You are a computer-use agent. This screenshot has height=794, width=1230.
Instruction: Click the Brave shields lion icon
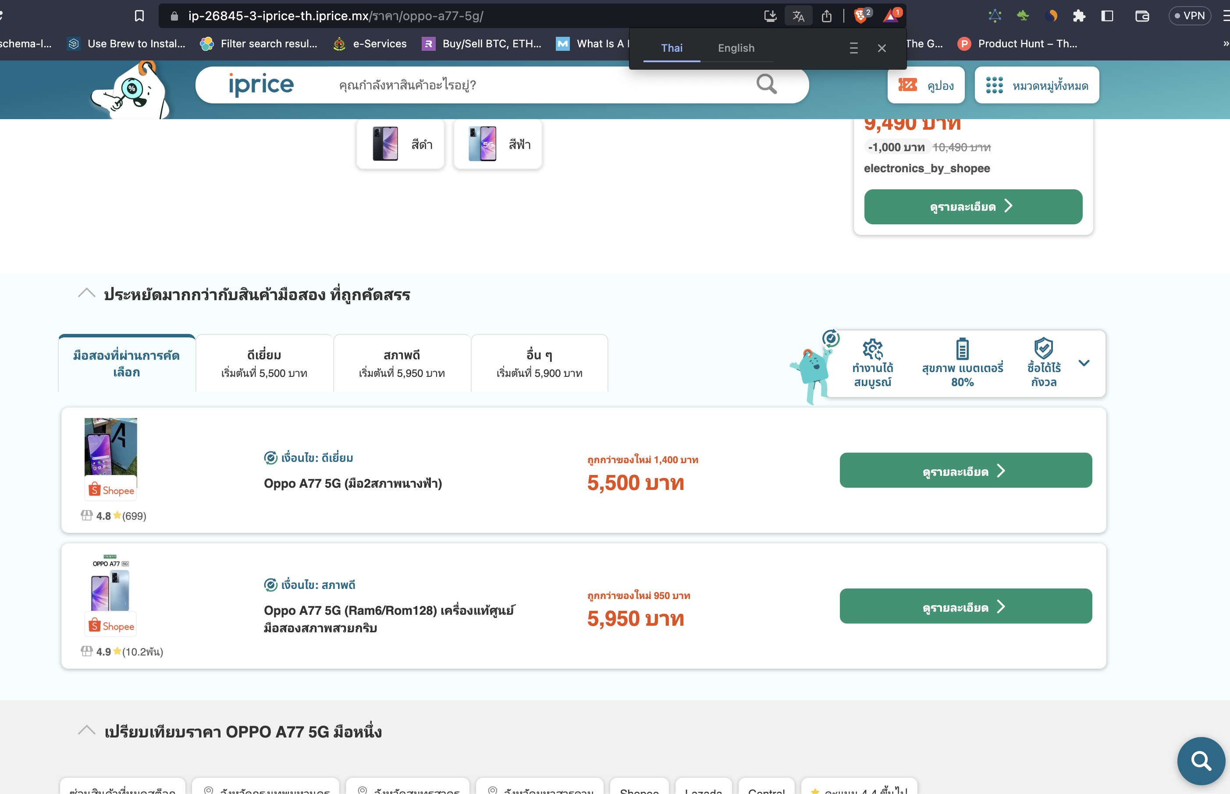[860, 16]
